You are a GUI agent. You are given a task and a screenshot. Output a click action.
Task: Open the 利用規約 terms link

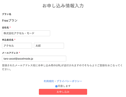click(49, 81)
